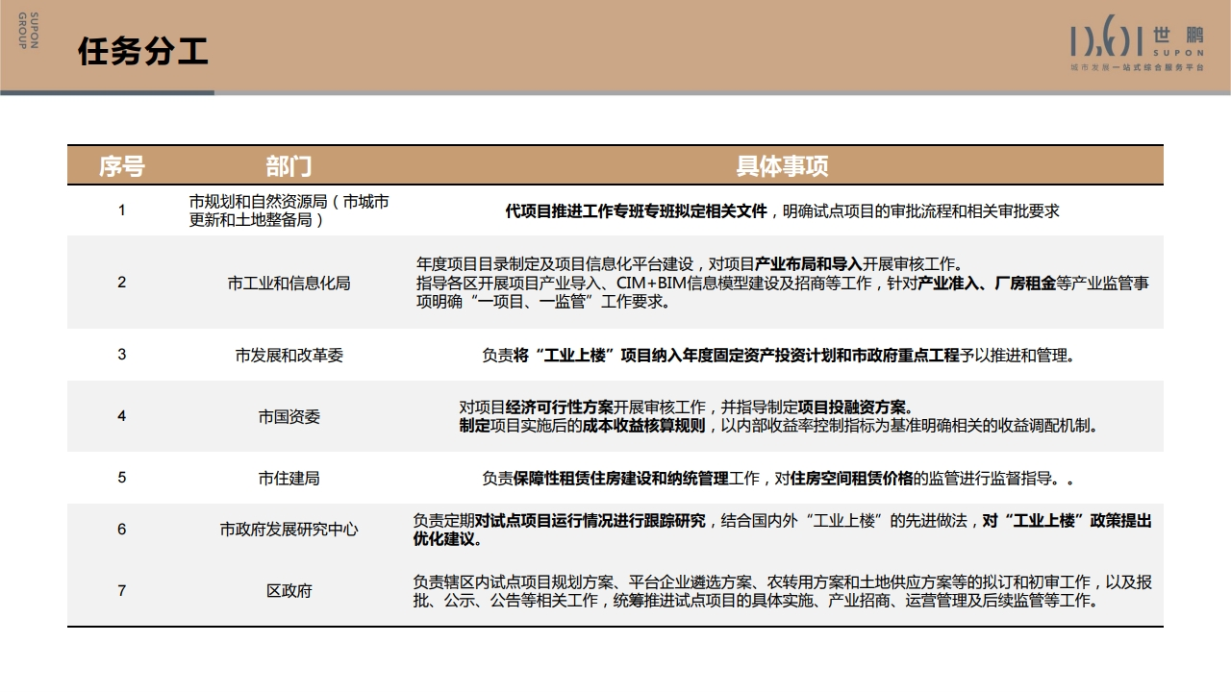The image size is (1231, 692).
Task: Select row number 4 cell
Action: pyautogui.click(x=122, y=416)
